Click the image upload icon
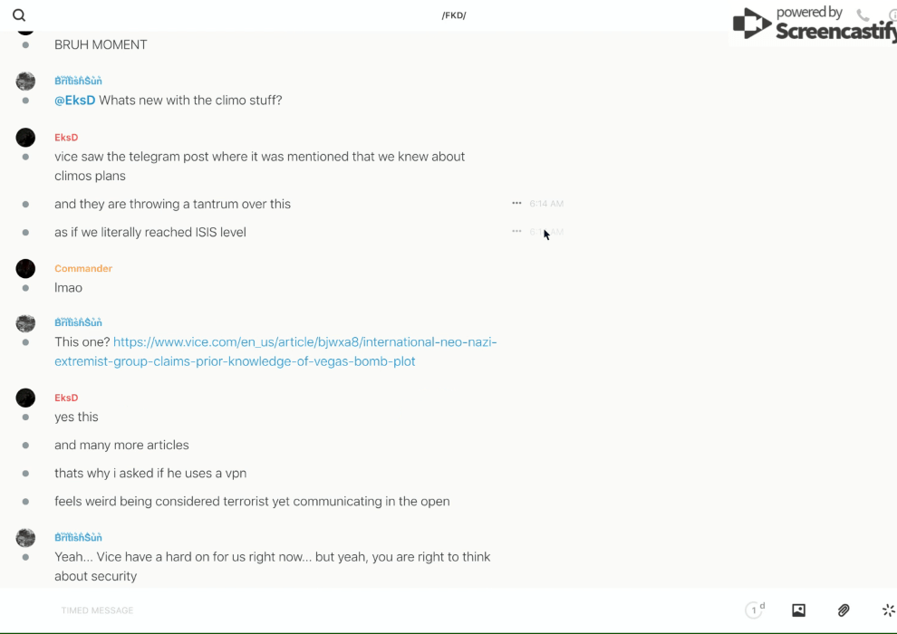897x634 pixels. 798,610
